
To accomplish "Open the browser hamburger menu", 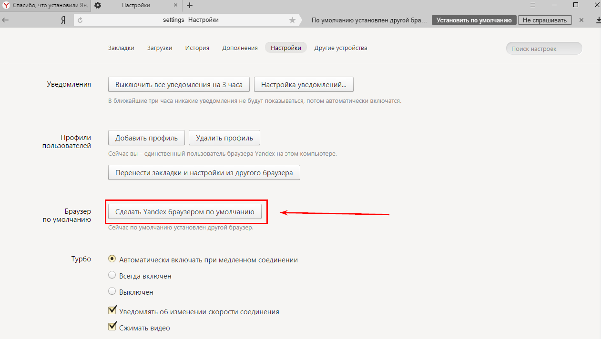I will [x=534, y=5].
